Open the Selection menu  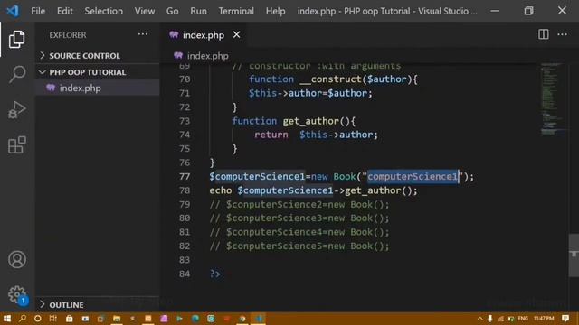104,11
